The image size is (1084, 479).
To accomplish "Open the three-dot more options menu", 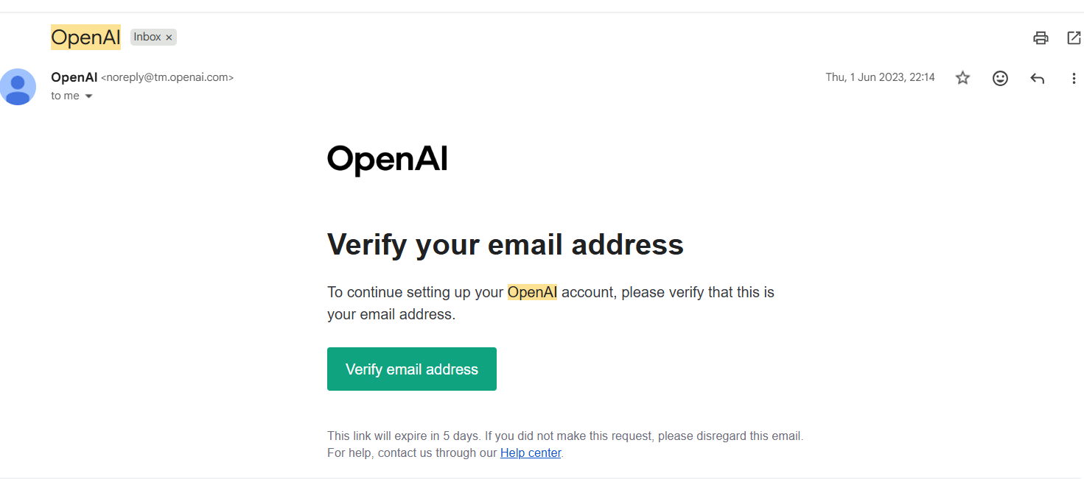I will point(1074,78).
